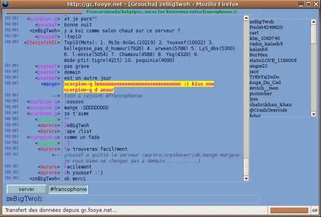The height and width of the screenshot is (217, 321).
Task: Select carl in the user list
Action: point(254,32)
